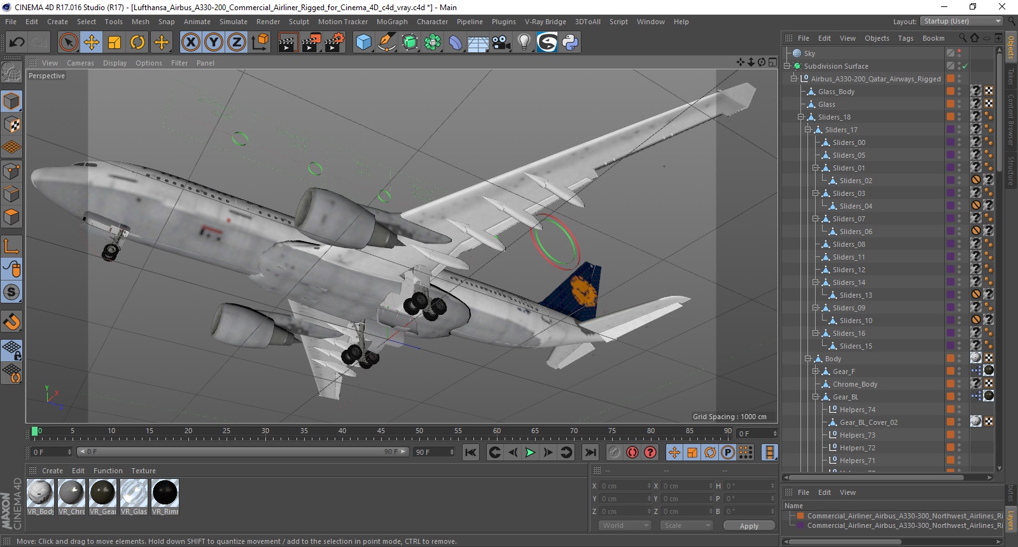This screenshot has width=1018, height=547.
Task: Enable Texture mode in left palette
Action: (x=11, y=125)
